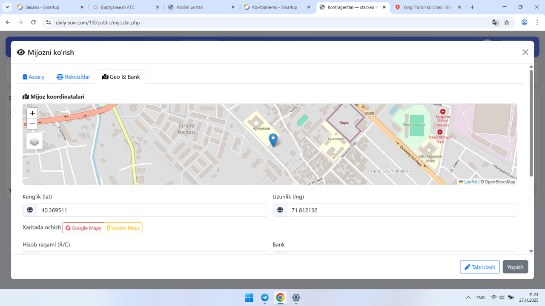Click the Парк label on the map
545x306 pixels.
pyautogui.click(x=344, y=122)
